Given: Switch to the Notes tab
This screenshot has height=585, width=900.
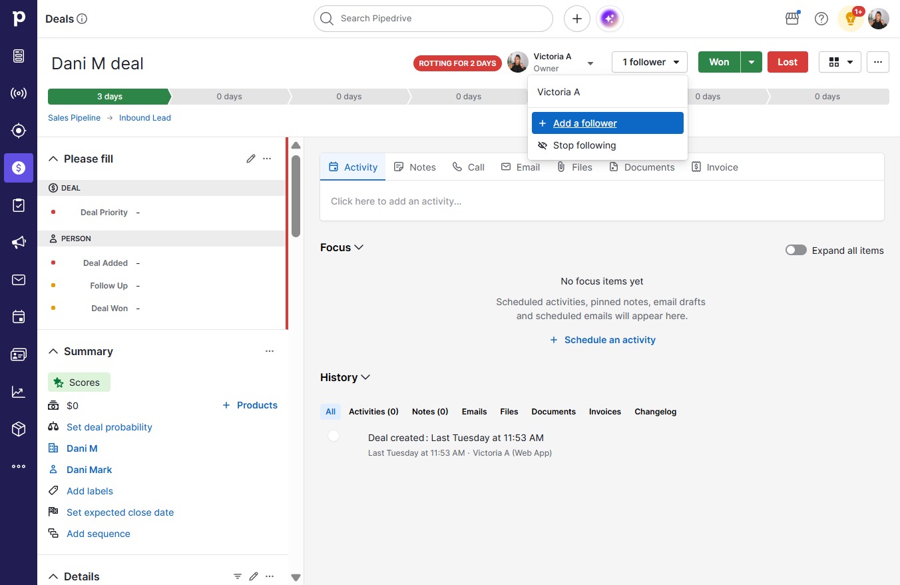Looking at the screenshot, I should (x=415, y=167).
